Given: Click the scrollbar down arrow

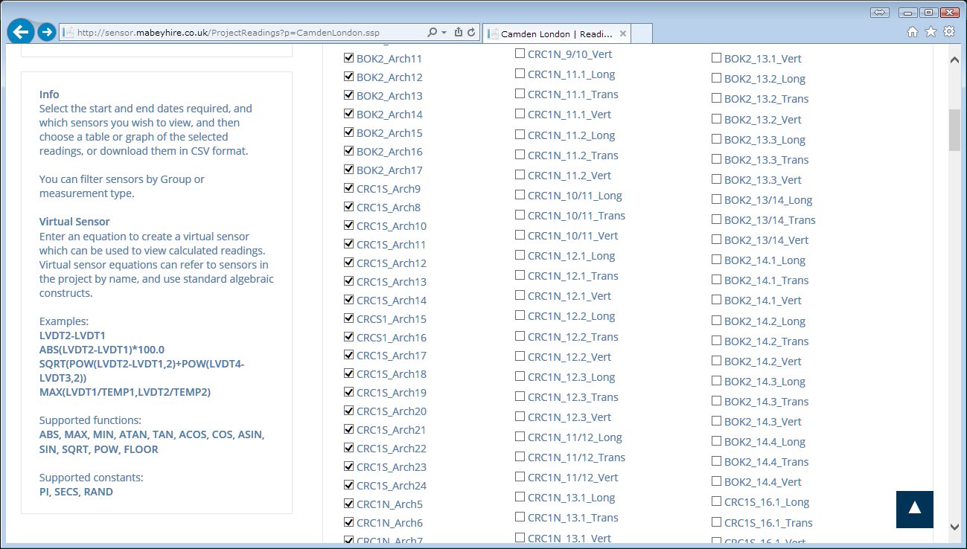Looking at the screenshot, I should pyautogui.click(x=954, y=527).
